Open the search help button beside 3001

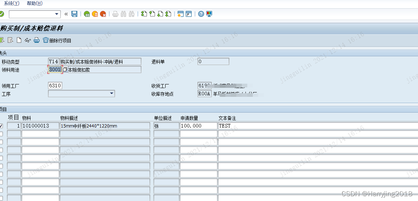pyautogui.click(x=65, y=70)
